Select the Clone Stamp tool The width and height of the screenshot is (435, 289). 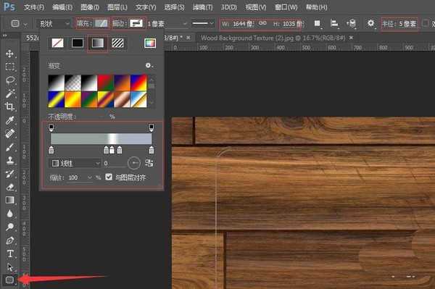[x=10, y=160]
